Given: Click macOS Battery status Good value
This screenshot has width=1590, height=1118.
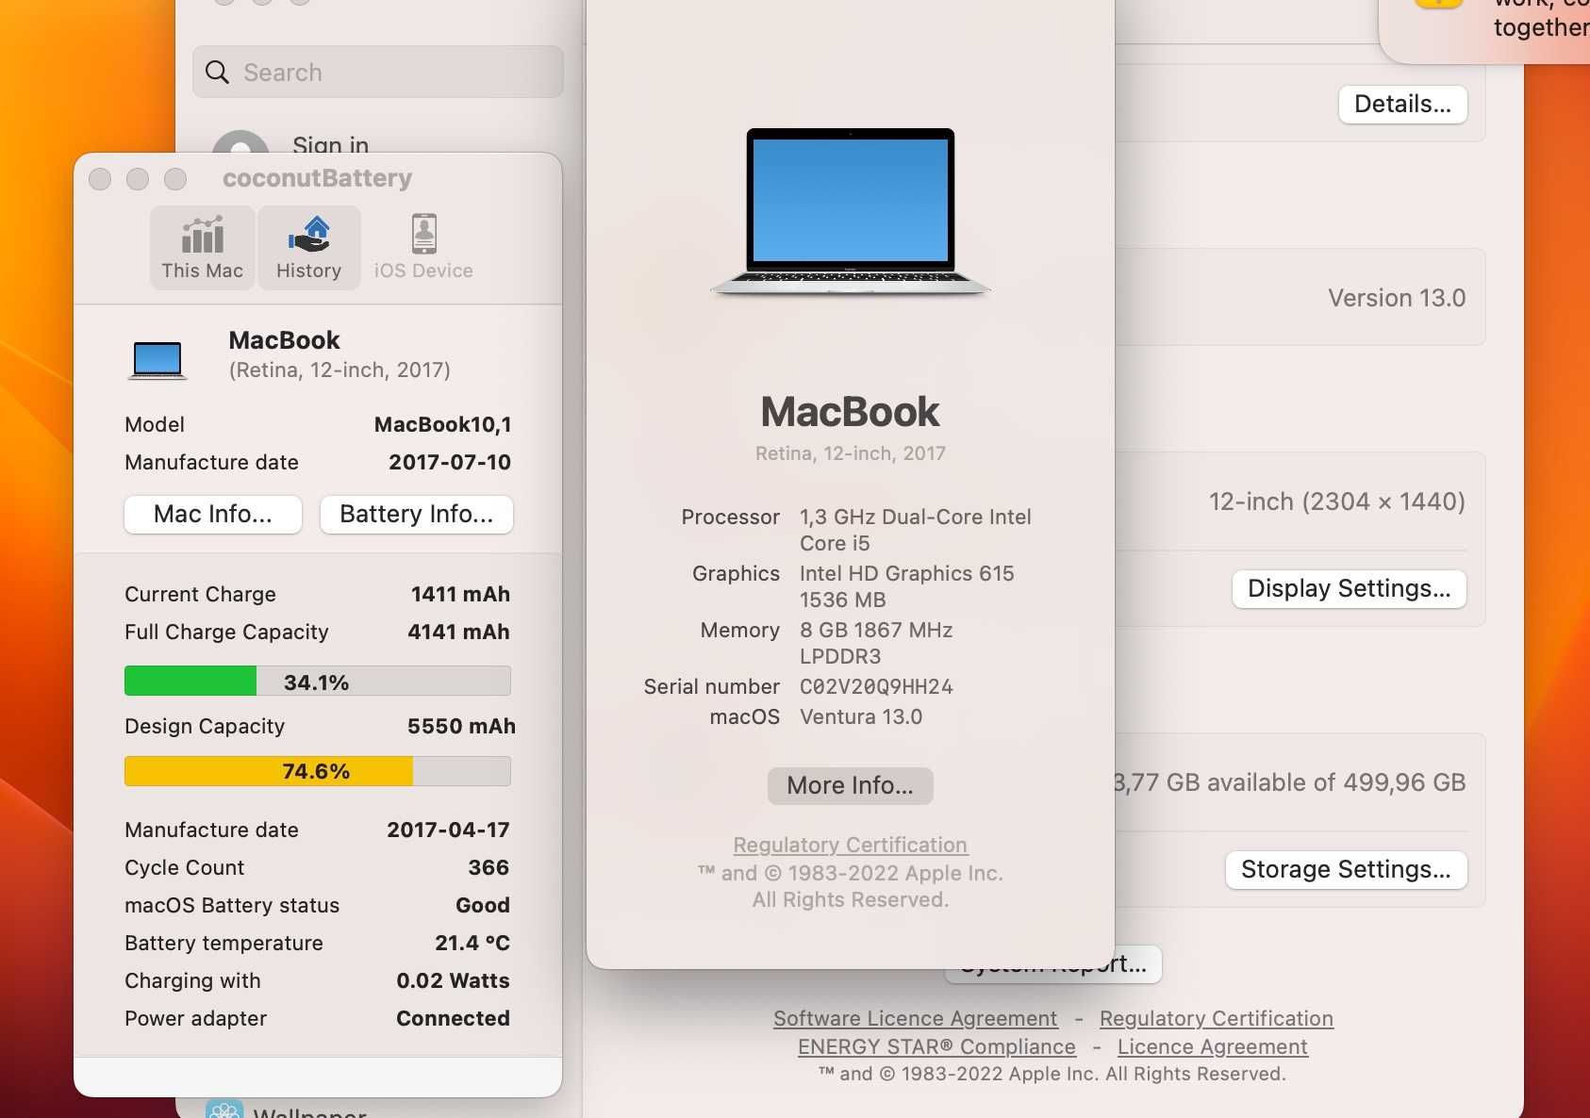Looking at the screenshot, I should click(483, 905).
